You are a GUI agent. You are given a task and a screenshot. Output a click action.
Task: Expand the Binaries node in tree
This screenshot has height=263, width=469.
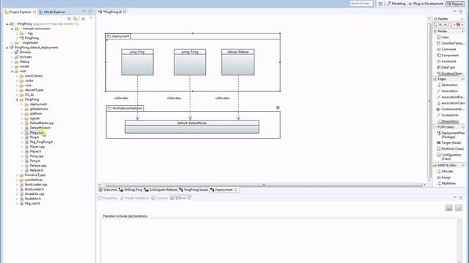tap(12, 52)
